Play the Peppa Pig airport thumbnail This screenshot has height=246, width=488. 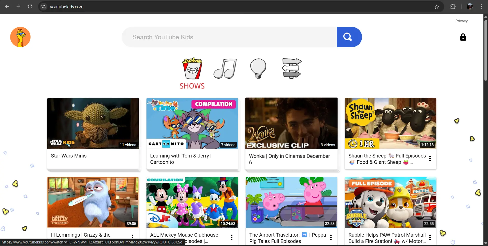[291, 202]
